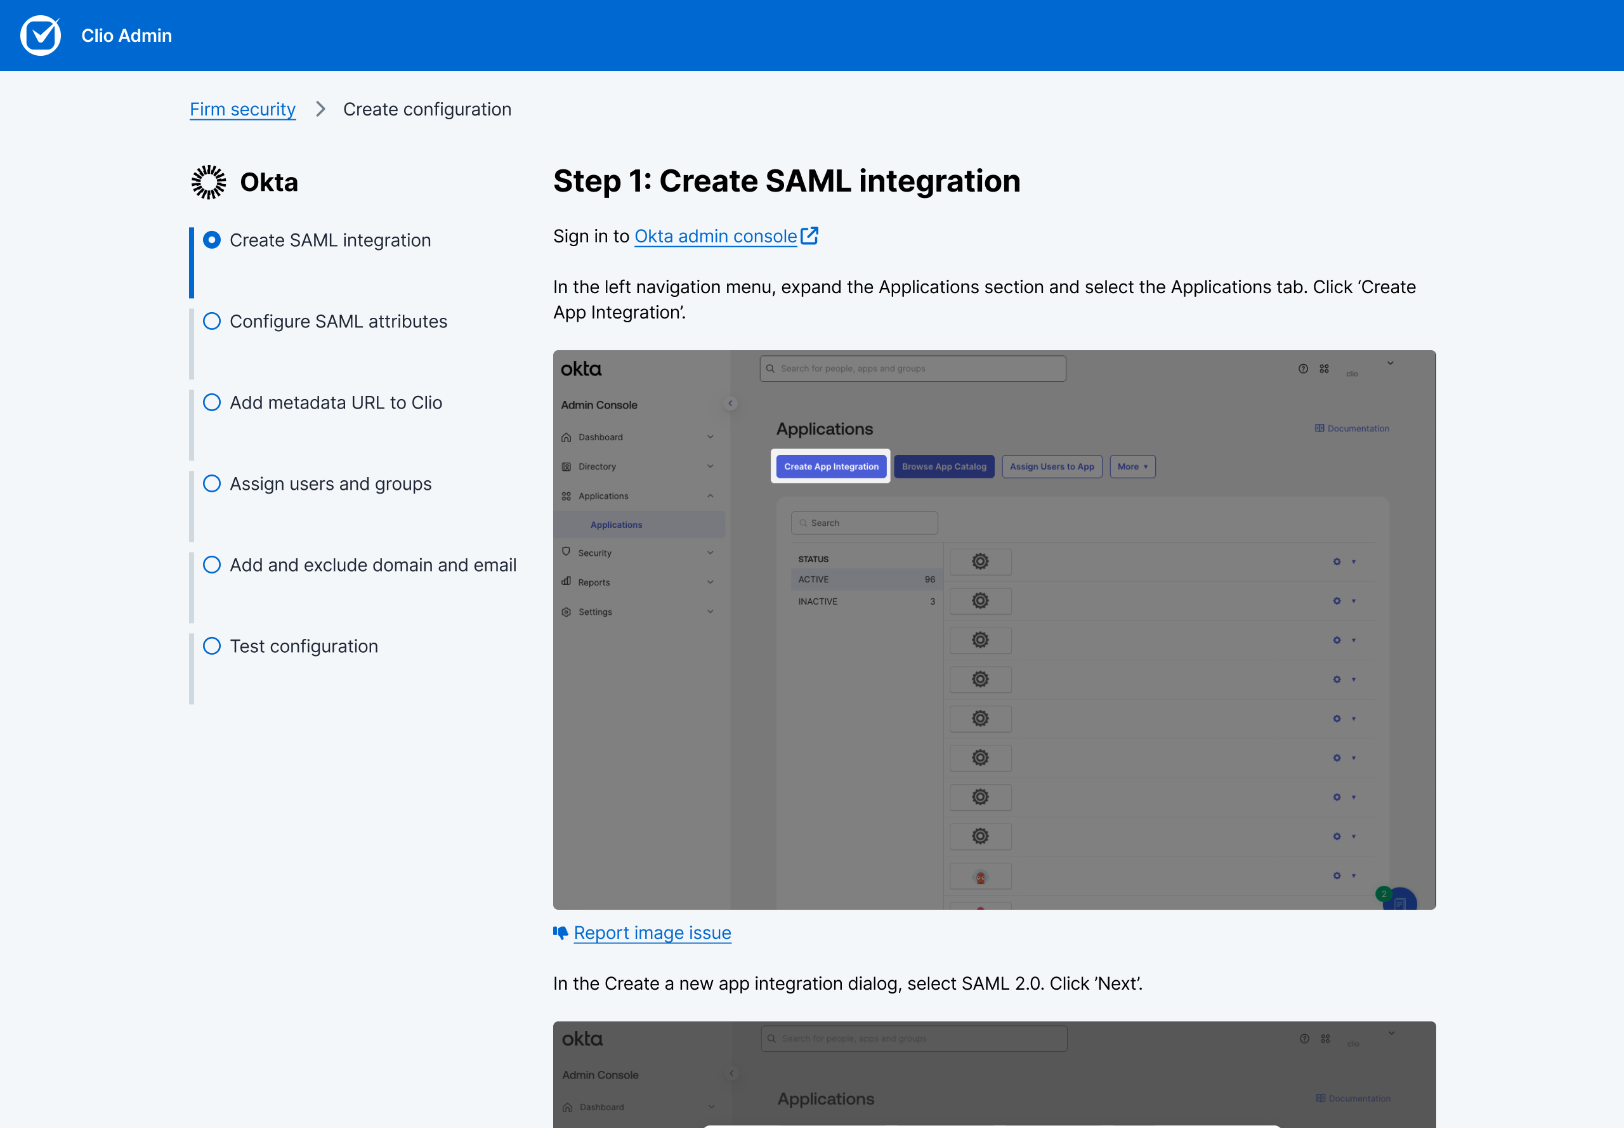Screen dimensions: 1624x1128
Task: Open the Okta admin console link
Action: 715,236
